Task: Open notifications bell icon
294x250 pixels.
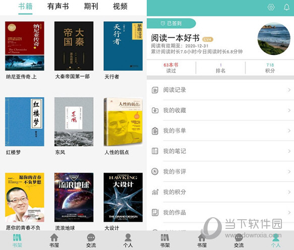Action: pos(286,7)
